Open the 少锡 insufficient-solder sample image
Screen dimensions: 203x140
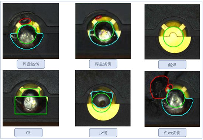pos(103,98)
